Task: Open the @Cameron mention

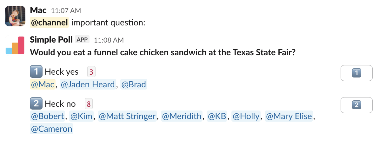Action: [x=51, y=129]
